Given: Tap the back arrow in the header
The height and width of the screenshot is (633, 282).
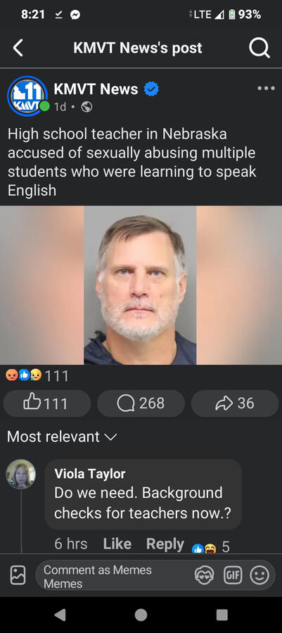Looking at the screenshot, I should pyautogui.click(x=18, y=48).
